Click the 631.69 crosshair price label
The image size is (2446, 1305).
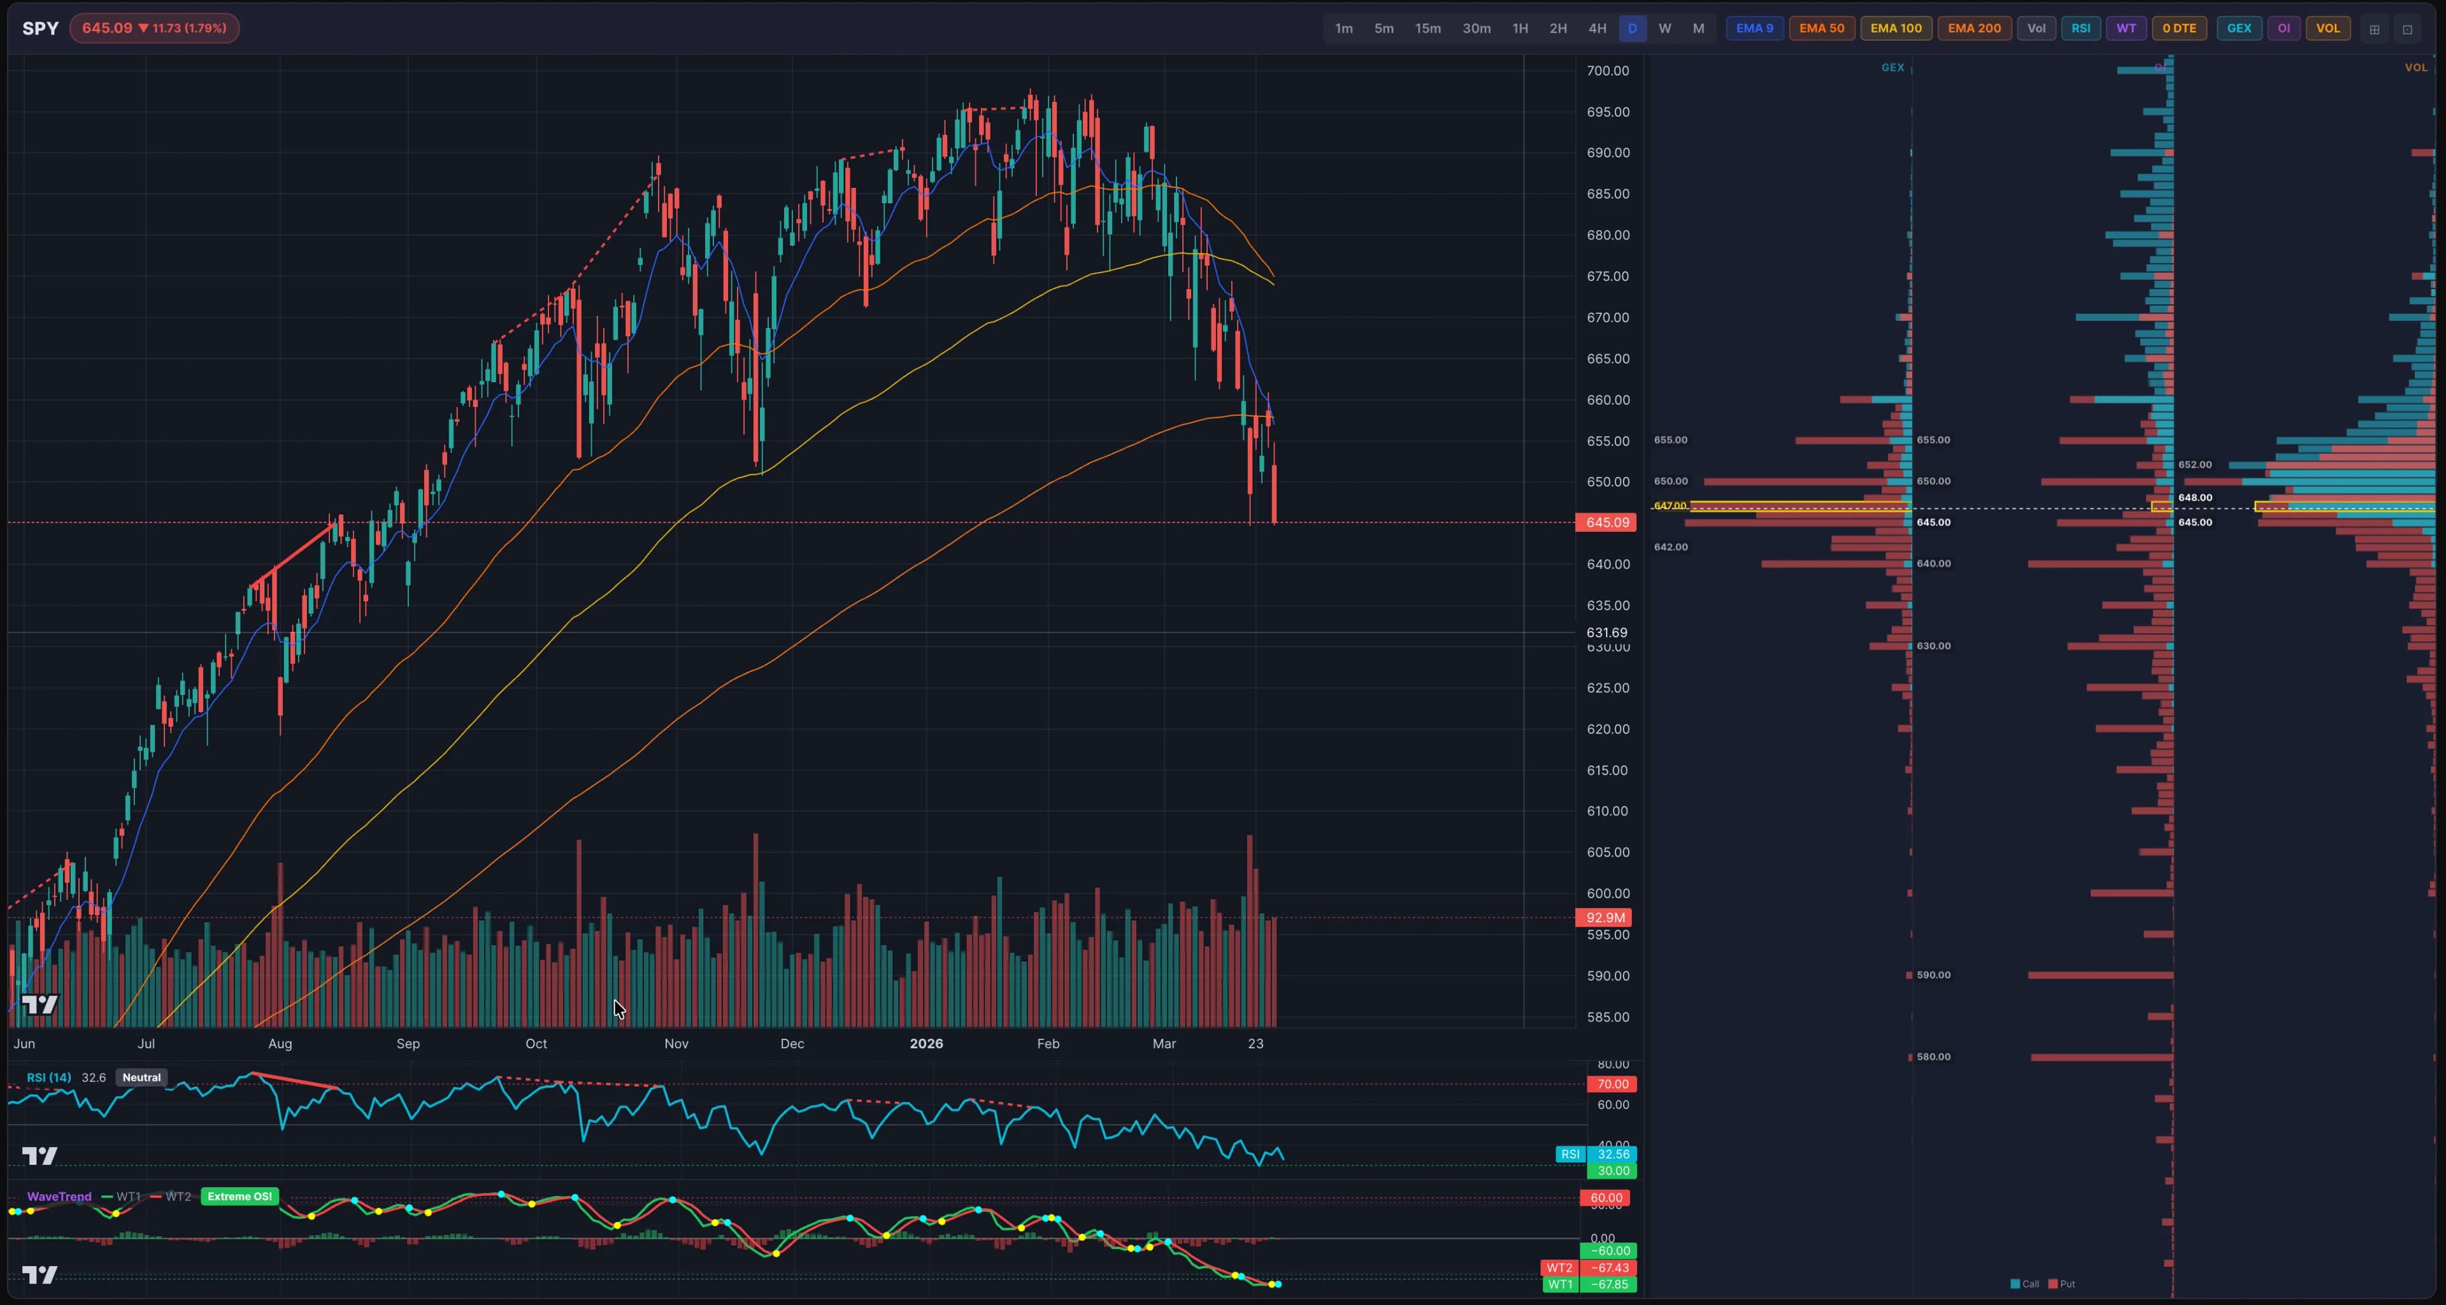(1606, 632)
